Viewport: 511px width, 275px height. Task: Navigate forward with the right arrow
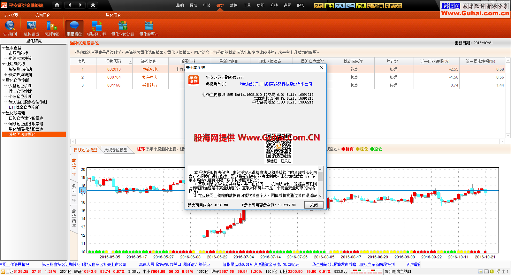(x=80, y=5)
